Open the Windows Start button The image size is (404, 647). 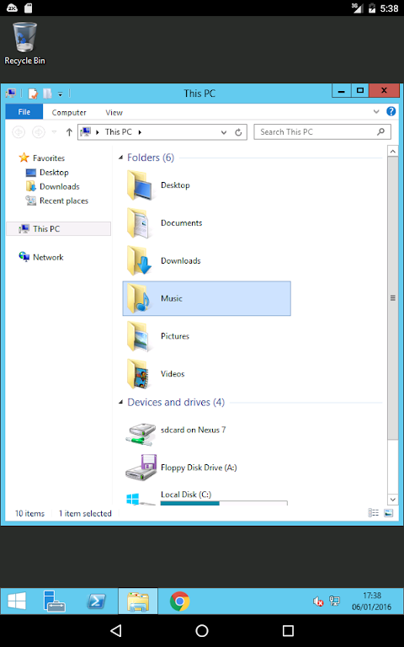pyautogui.click(x=17, y=602)
